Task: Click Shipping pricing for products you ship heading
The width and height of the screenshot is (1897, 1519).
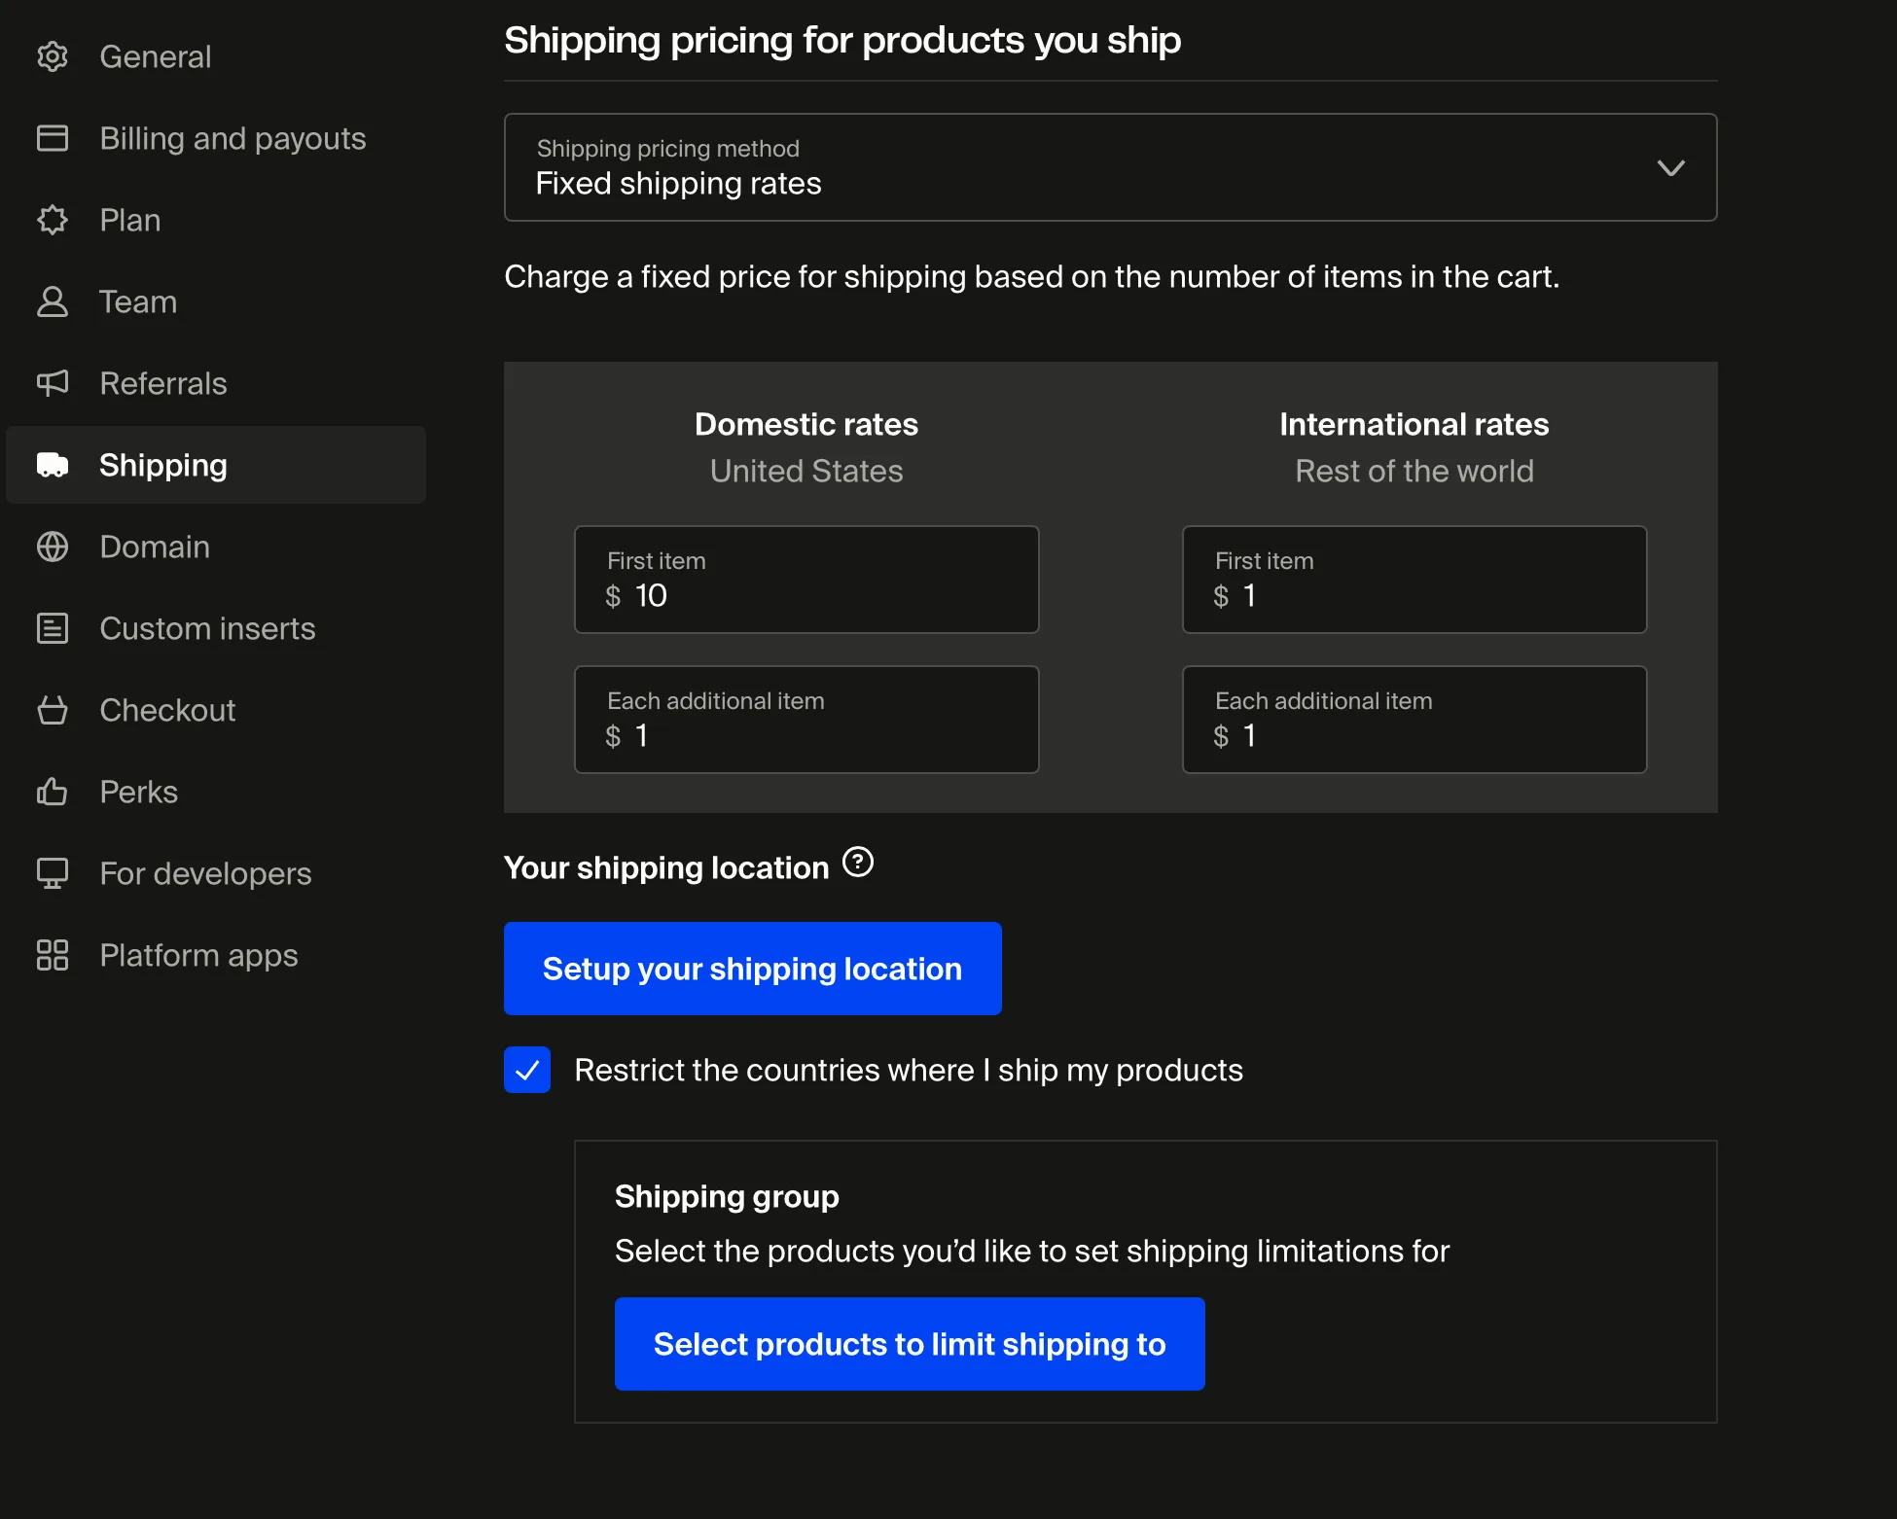Action: tap(842, 40)
